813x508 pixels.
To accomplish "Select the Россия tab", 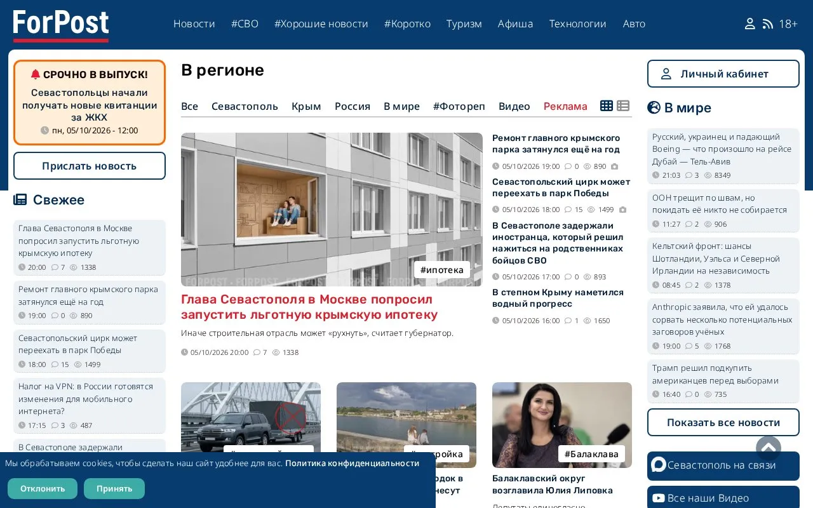I will click(353, 106).
